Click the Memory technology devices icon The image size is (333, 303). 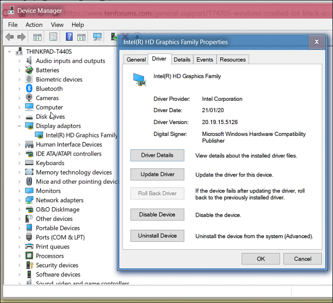[x=29, y=172]
